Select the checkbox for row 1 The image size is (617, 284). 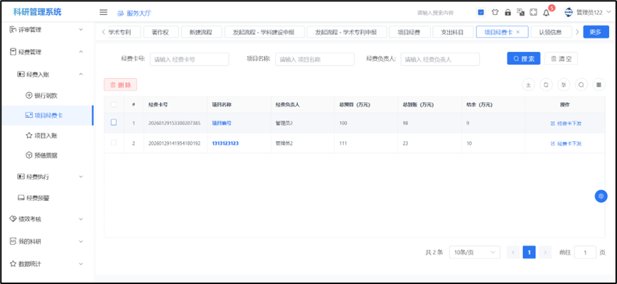(114, 123)
